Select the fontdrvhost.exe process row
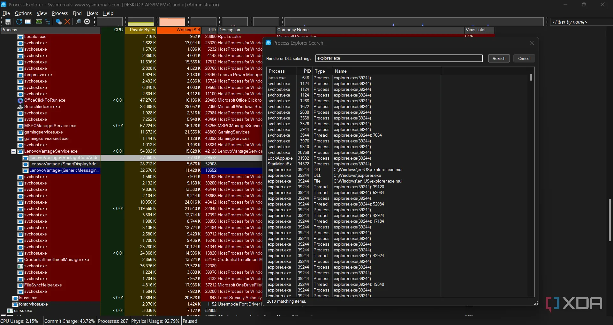 pyautogui.click(x=137, y=304)
